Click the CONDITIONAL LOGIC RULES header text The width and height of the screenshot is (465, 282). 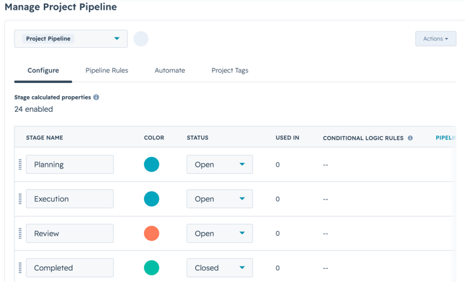pyautogui.click(x=363, y=138)
